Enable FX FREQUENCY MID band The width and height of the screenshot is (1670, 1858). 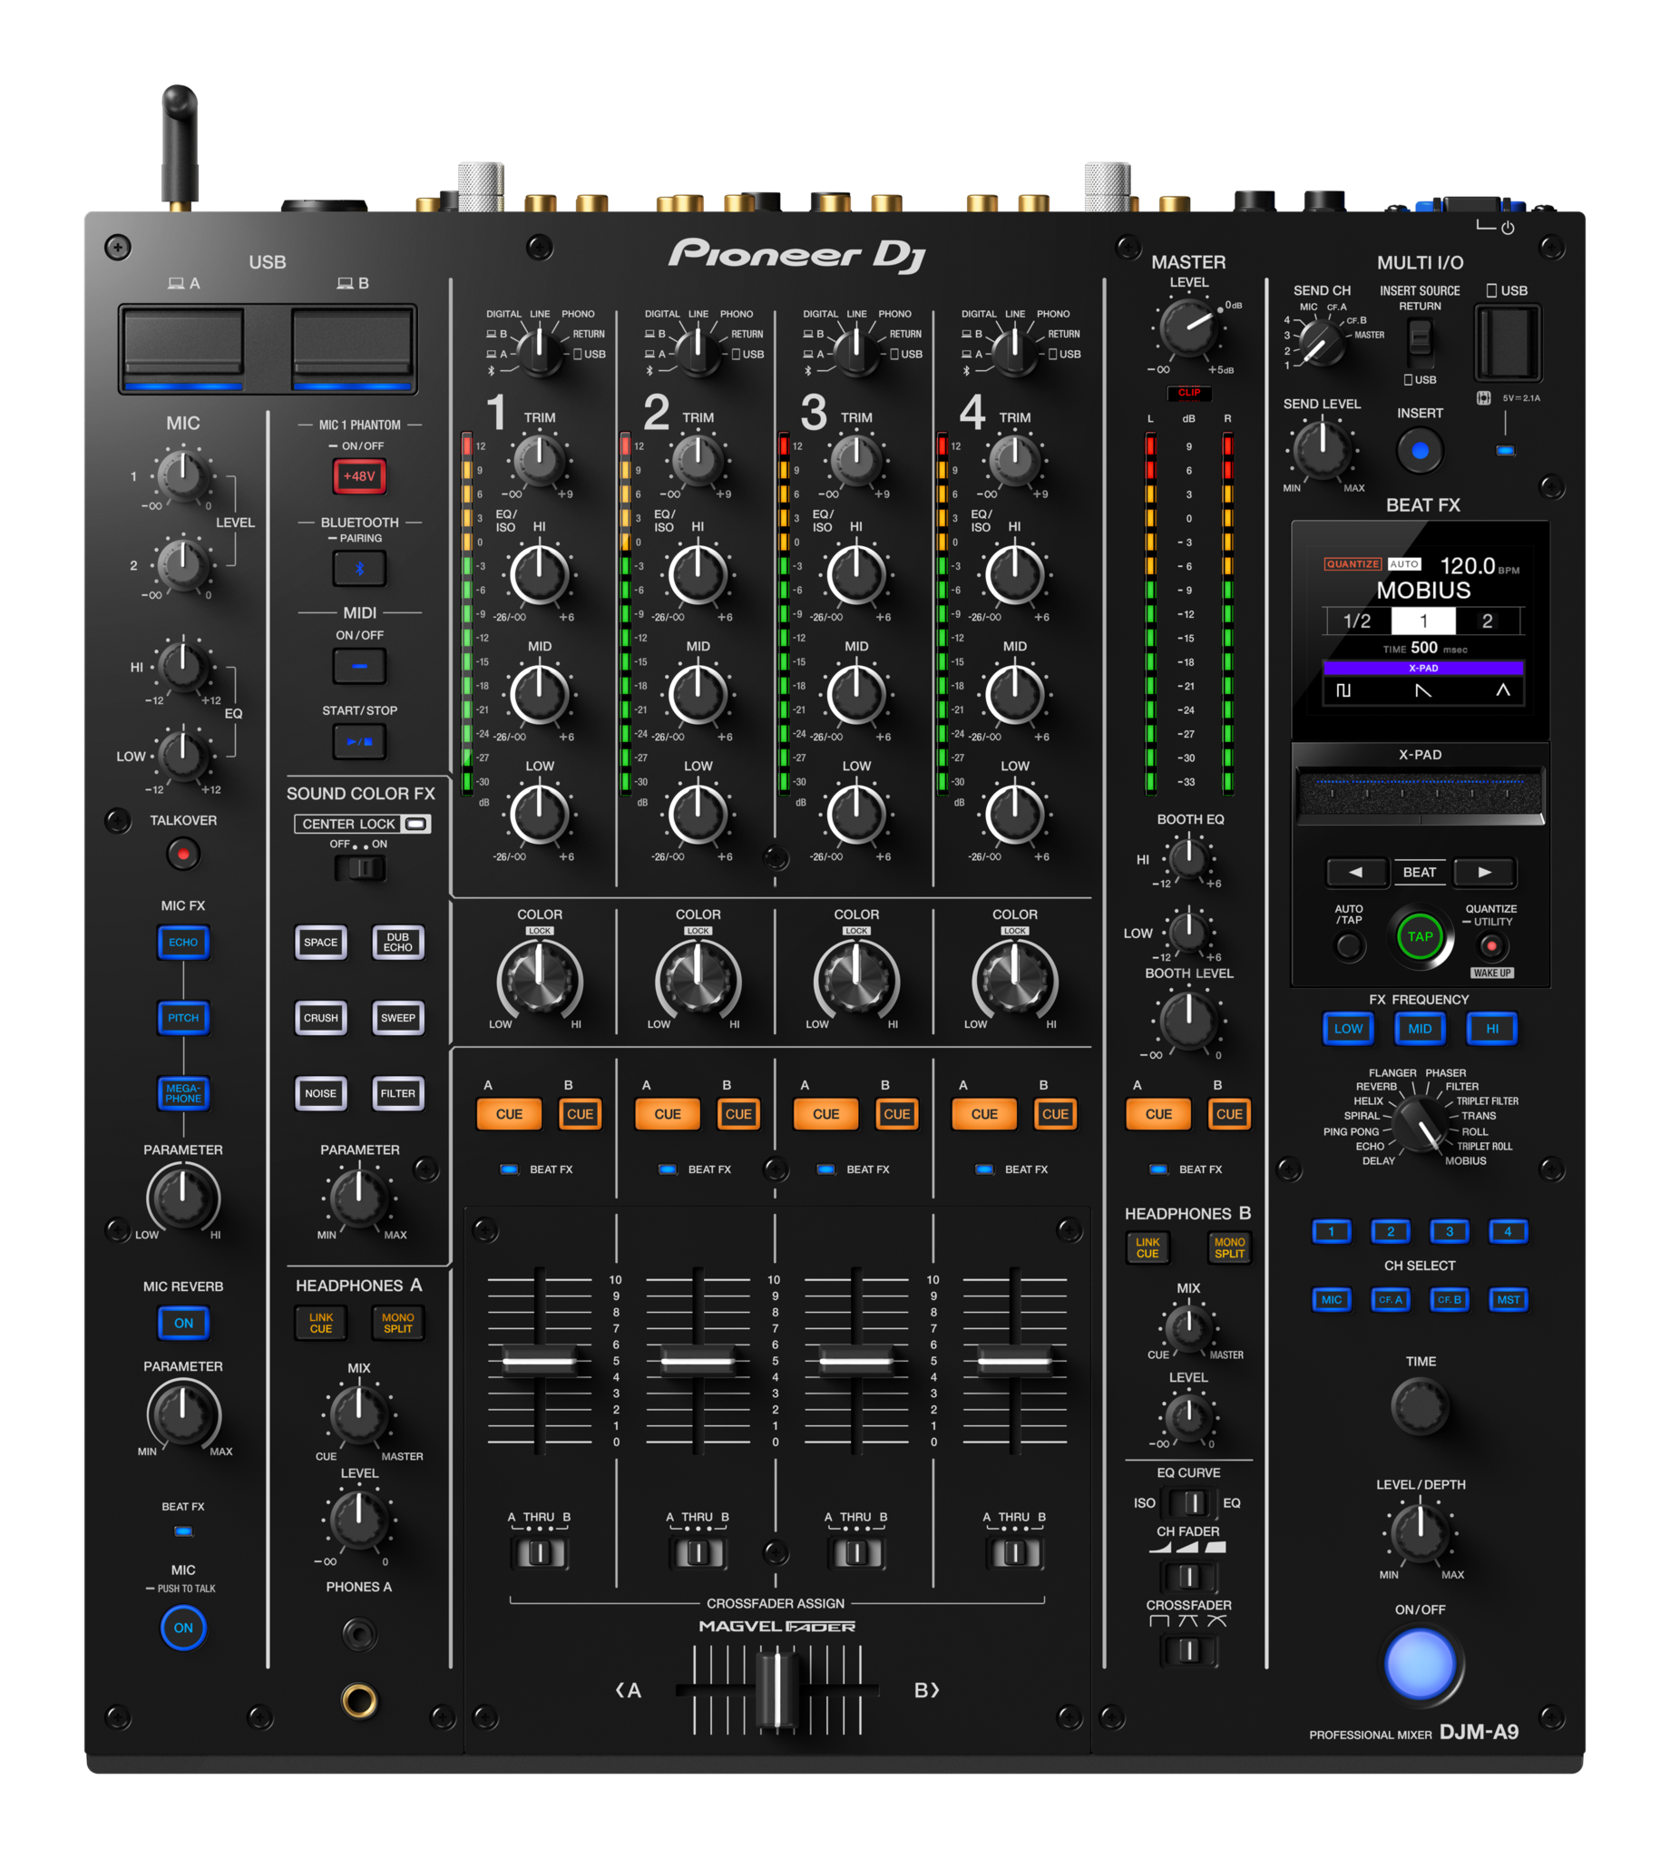click(x=1420, y=1029)
